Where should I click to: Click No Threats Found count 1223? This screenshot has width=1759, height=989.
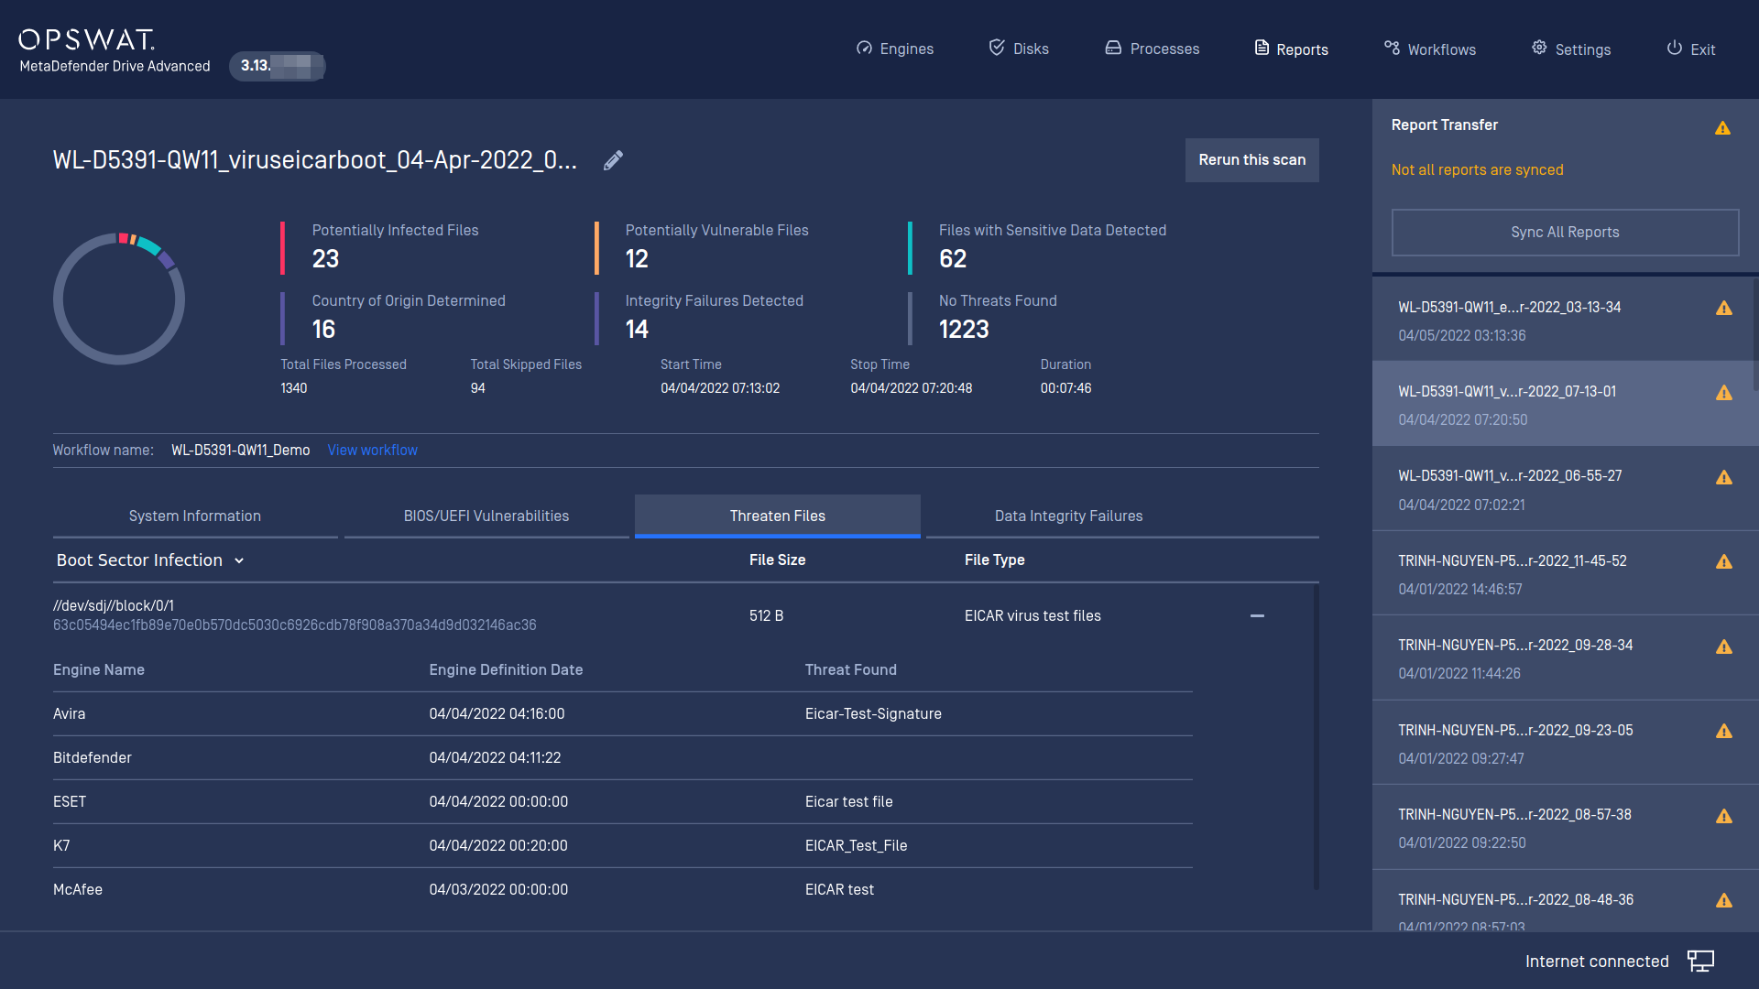pos(964,330)
